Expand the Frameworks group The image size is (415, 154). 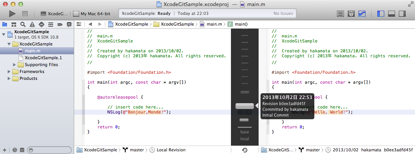tap(10, 71)
